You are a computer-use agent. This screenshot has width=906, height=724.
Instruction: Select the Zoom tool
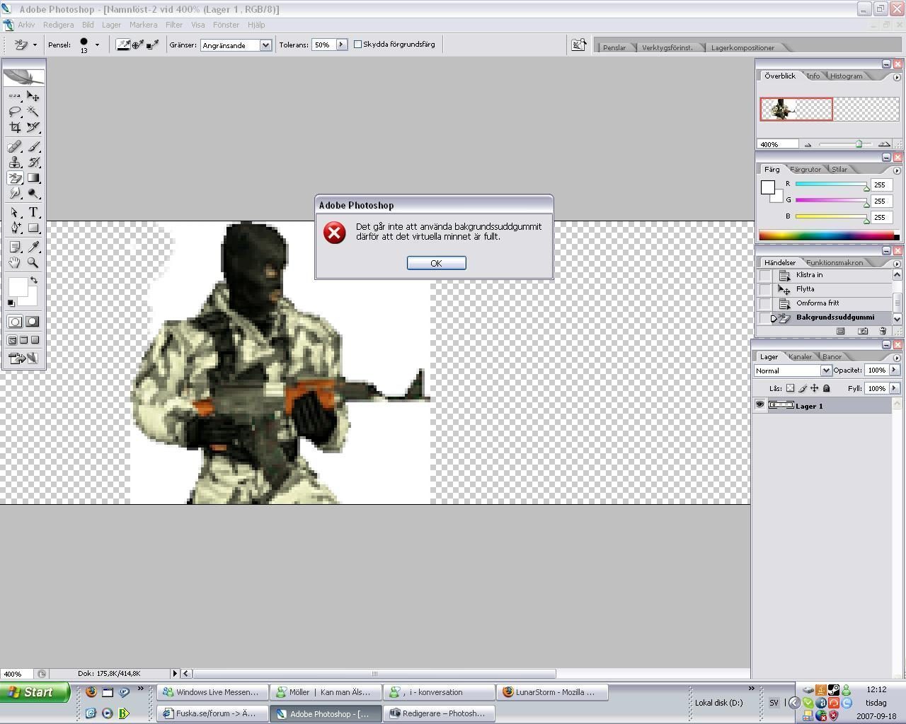pos(33,262)
